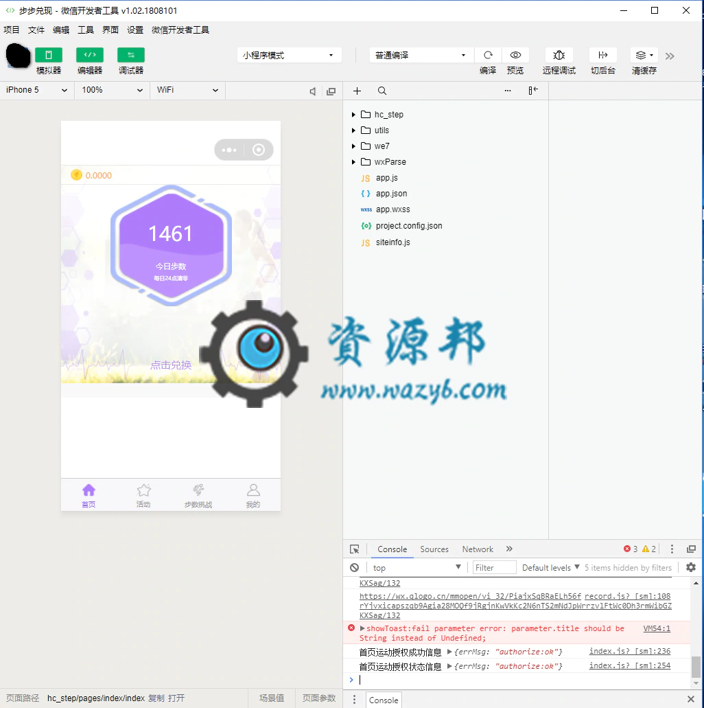Open 远程调试 remote debug bug icon
This screenshot has height=708, width=704.
point(559,55)
